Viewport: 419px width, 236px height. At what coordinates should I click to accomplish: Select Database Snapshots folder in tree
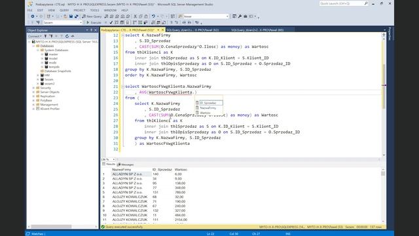(58, 71)
